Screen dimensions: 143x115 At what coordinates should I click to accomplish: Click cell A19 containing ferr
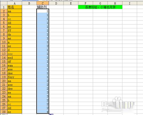pyautogui.click(x=15, y=77)
